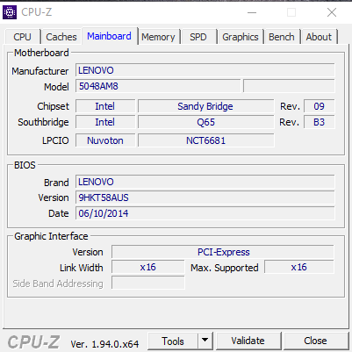
Task: Switch to the SPD tab
Action: (198, 37)
